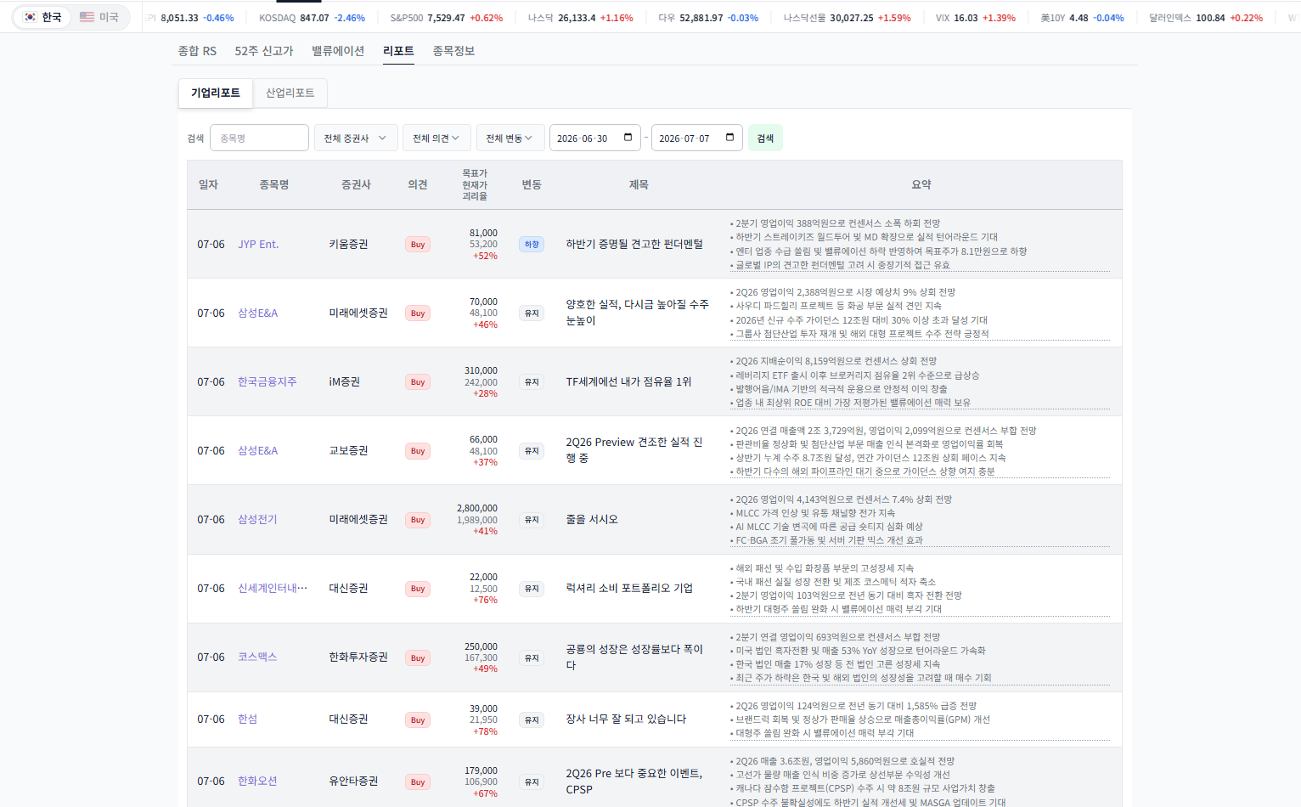Open calendar picker for end date 2026-07-07
This screenshot has width=1301, height=807.
click(730, 138)
